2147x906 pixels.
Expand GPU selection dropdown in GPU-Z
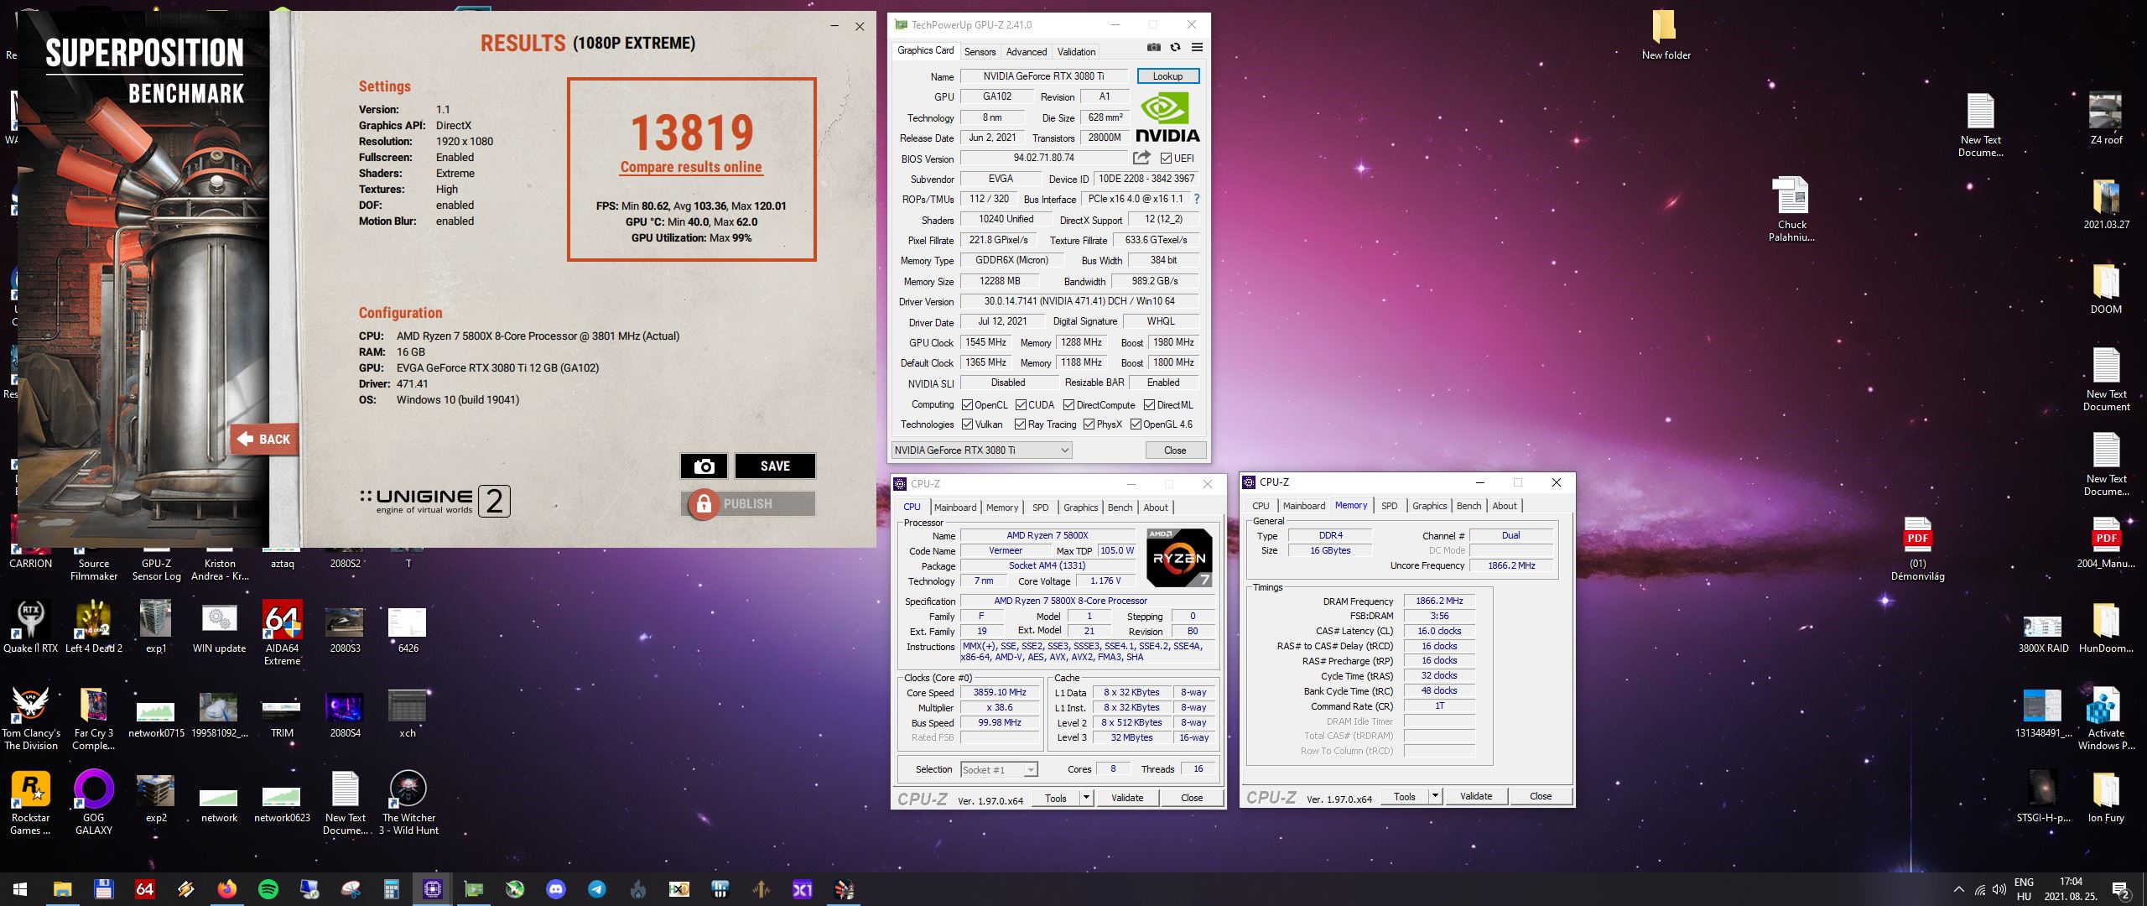click(1064, 450)
